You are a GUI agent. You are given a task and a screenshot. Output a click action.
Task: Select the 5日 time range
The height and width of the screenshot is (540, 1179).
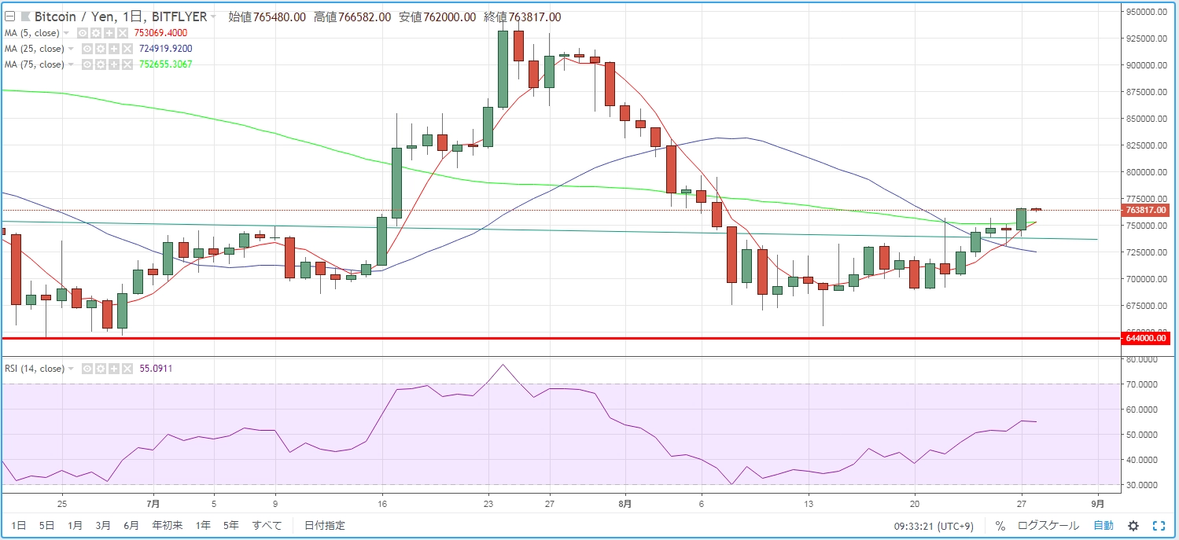click(x=47, y=526)
